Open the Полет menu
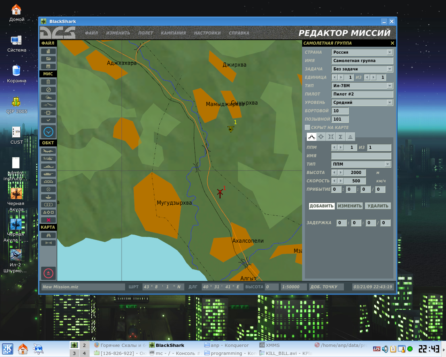Viewport: 446px width, 357px height. [x=146, y=33]
